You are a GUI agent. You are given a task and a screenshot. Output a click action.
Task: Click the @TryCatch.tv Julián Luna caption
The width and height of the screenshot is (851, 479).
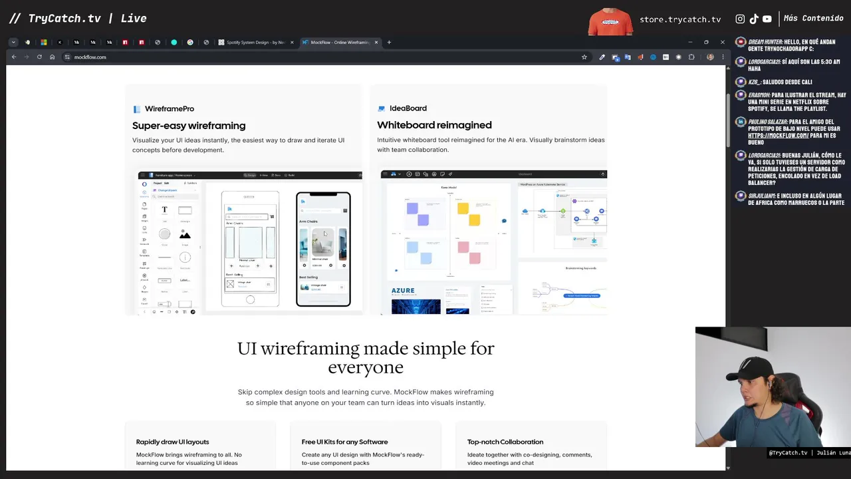[808, 453]
